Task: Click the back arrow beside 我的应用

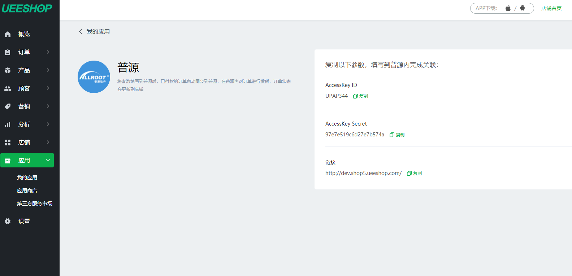Action: (x=81, y=31)
